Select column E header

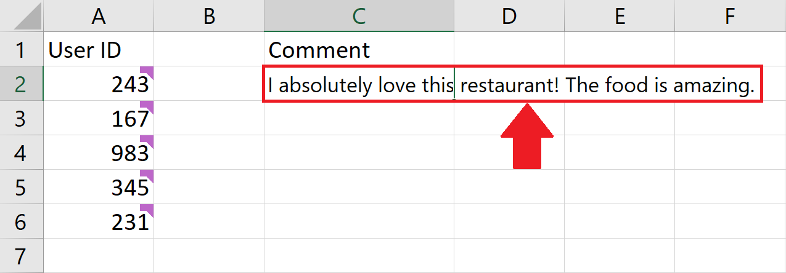point(620,16)
